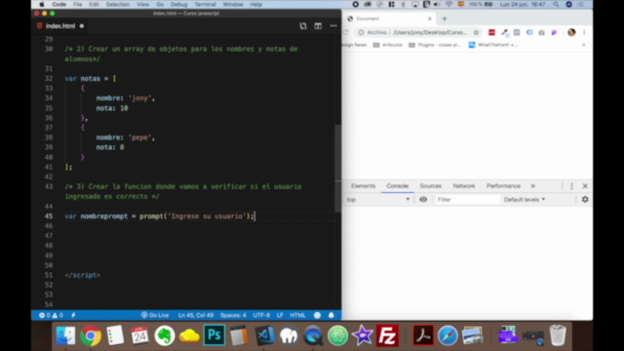Image resolution: width=624 pixels, height=351 pixels.
Task: Click the red Chrome extension icon
Action: pos(491,32)
